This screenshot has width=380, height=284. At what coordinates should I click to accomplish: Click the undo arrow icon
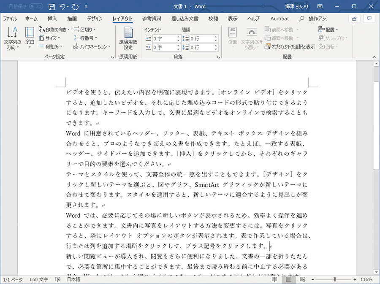(62, 7)
